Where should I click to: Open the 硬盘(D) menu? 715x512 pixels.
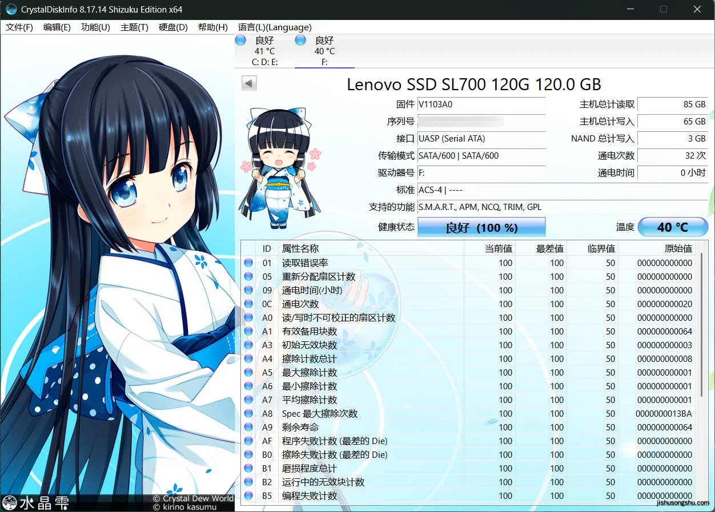pos(173,27)
